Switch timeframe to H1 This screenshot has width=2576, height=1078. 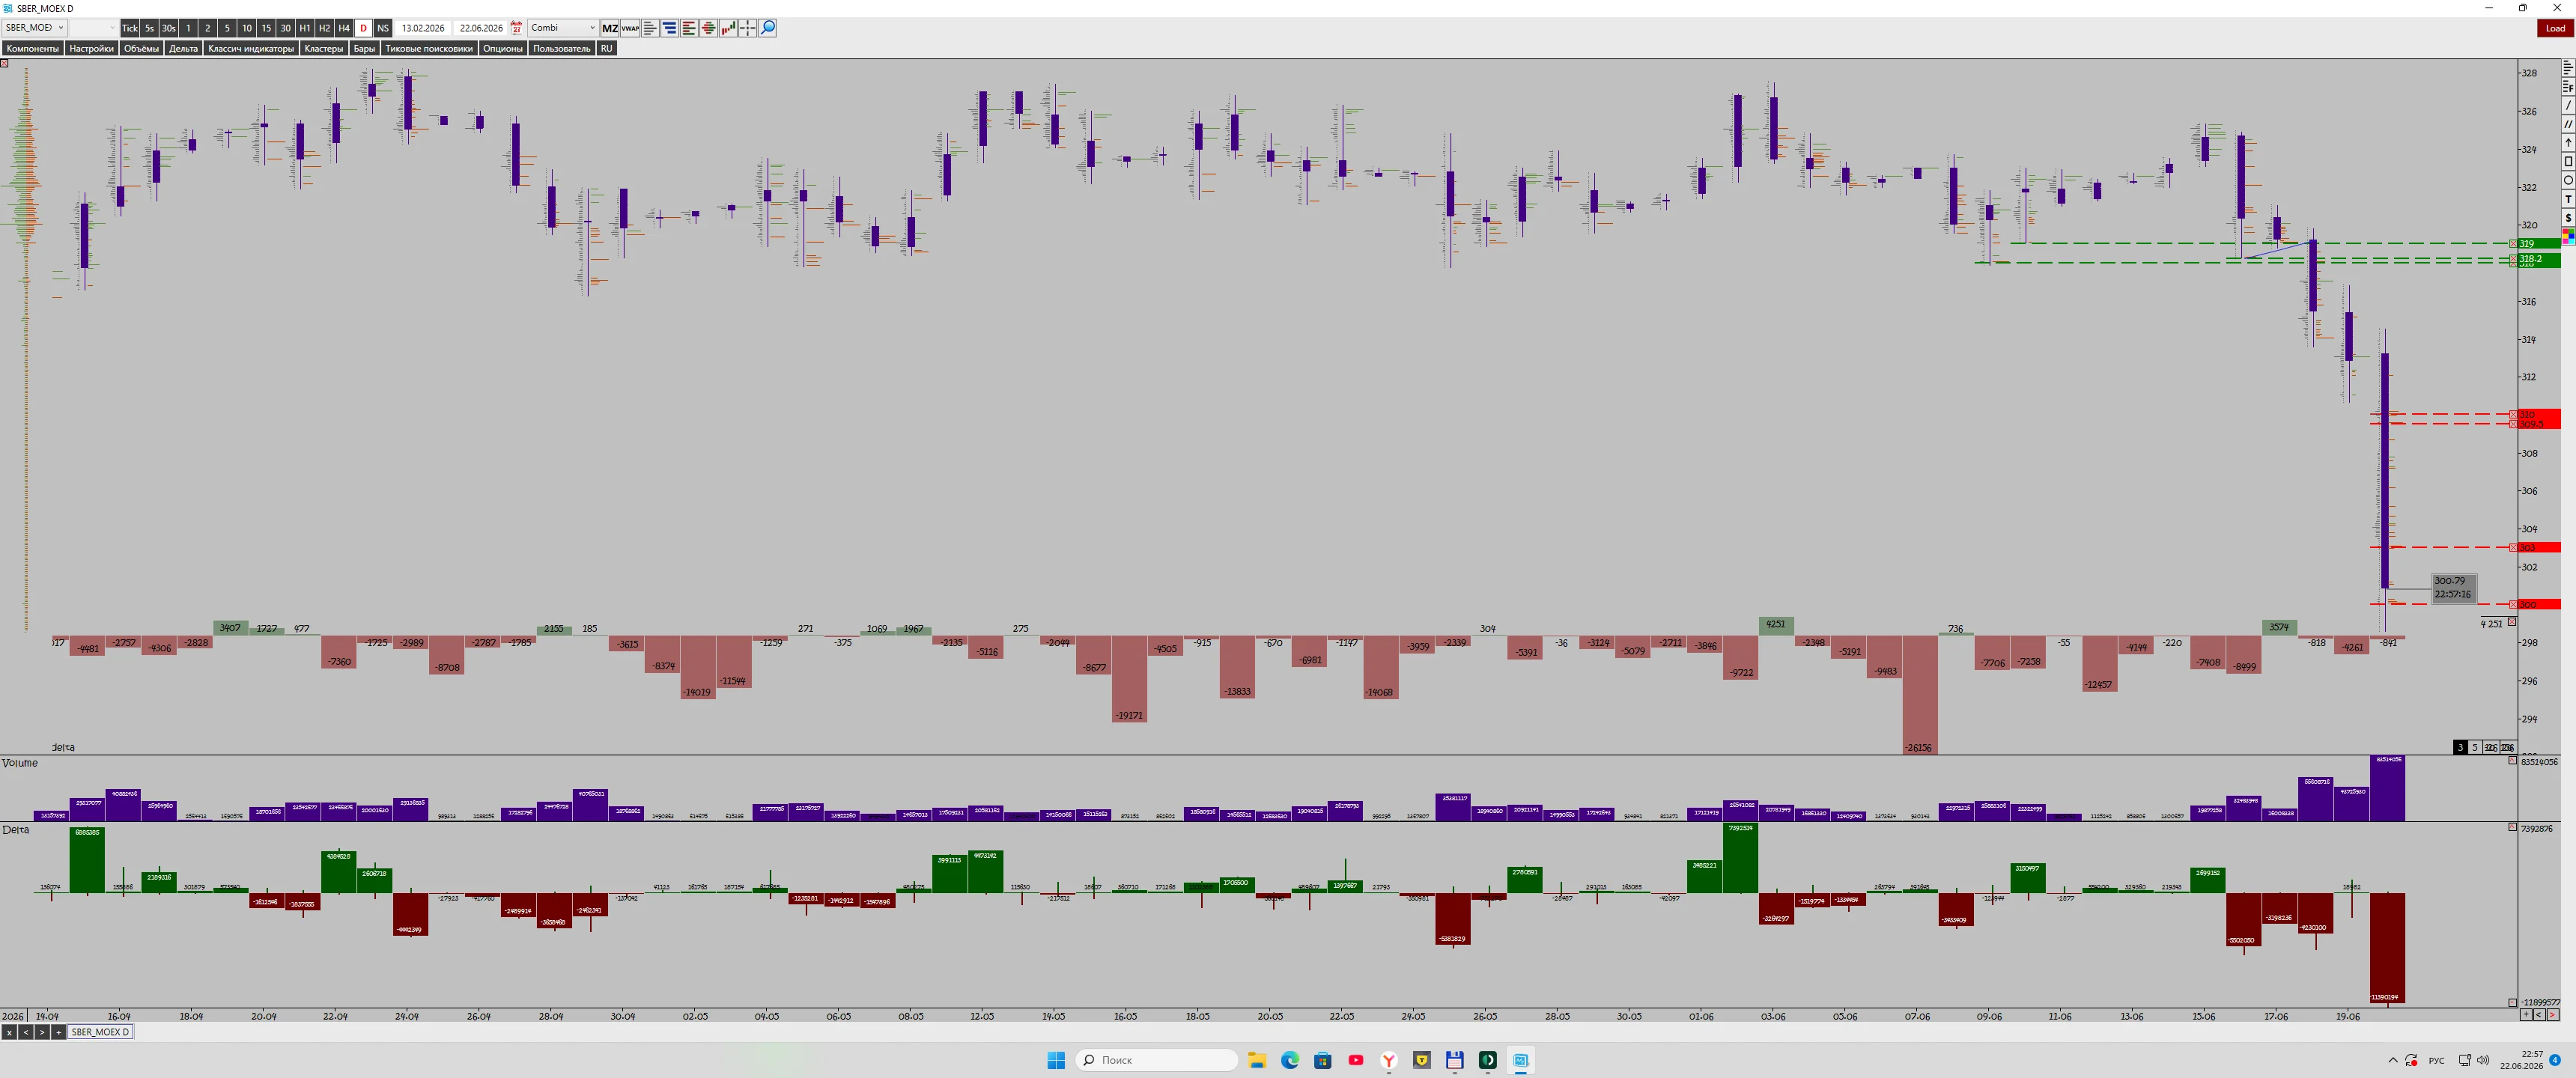(305, 28)
